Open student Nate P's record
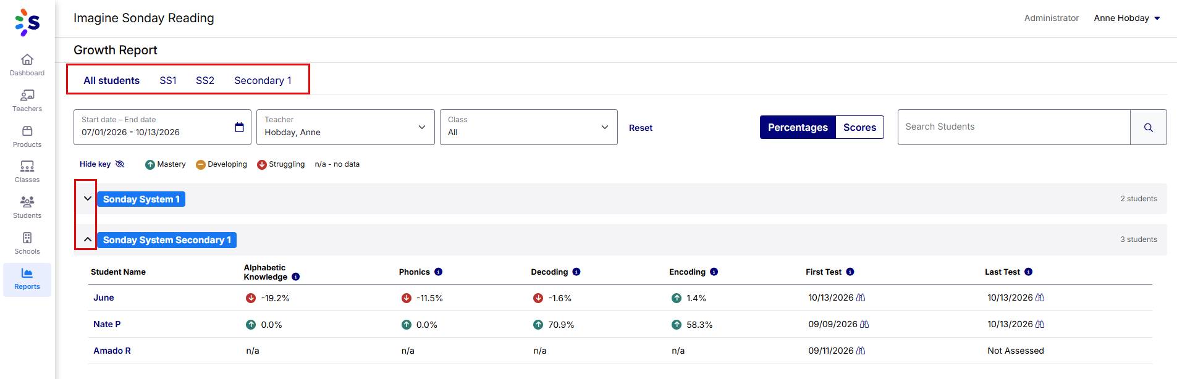The width and height of the screenshot is (1177, 379). tap(107, 324)
